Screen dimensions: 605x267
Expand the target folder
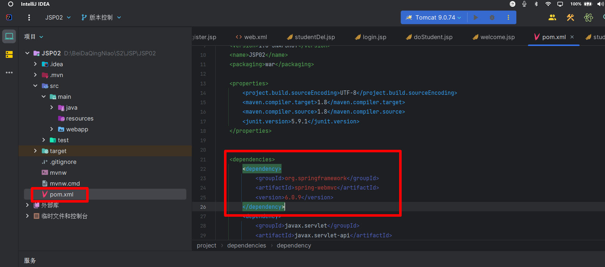pyautogui.click(x=35, y=151)
